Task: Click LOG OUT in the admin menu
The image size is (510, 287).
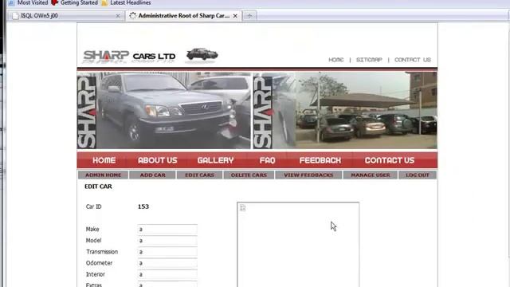Action: point(418,175)
